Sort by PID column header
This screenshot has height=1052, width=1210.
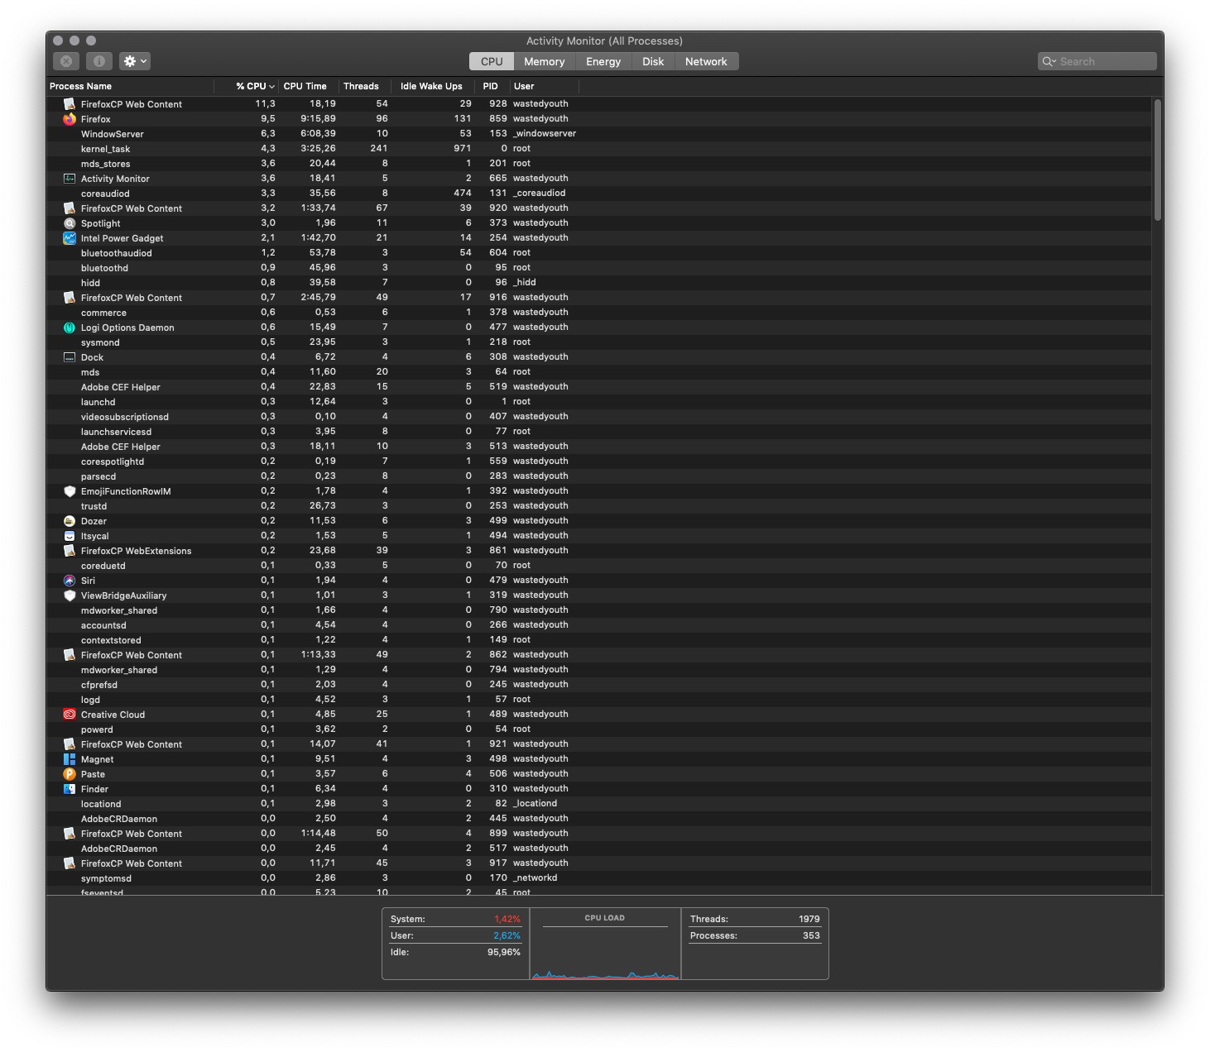click(491, 86)
